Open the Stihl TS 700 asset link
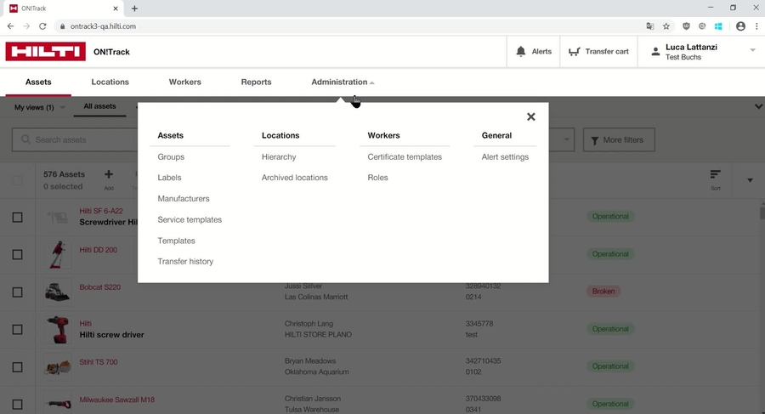765x414 pixels. click(x=99, y=362)
